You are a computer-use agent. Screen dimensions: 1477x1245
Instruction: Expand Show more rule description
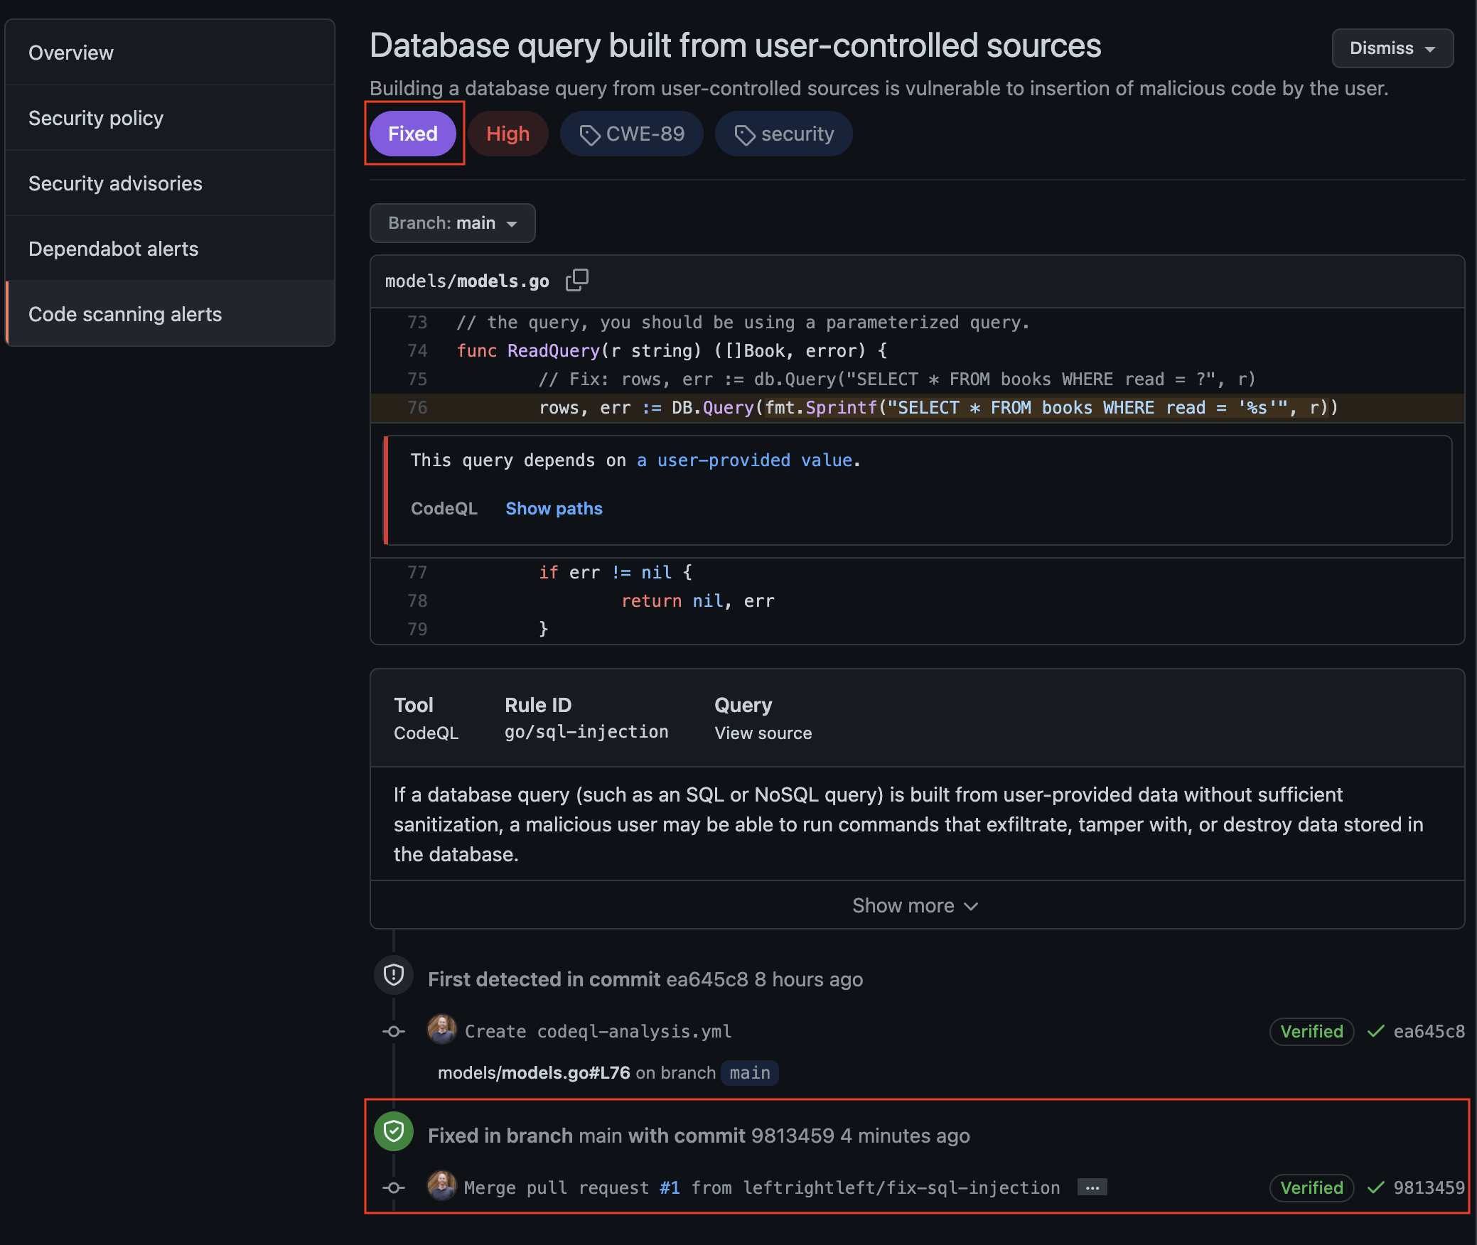point(915,905)
